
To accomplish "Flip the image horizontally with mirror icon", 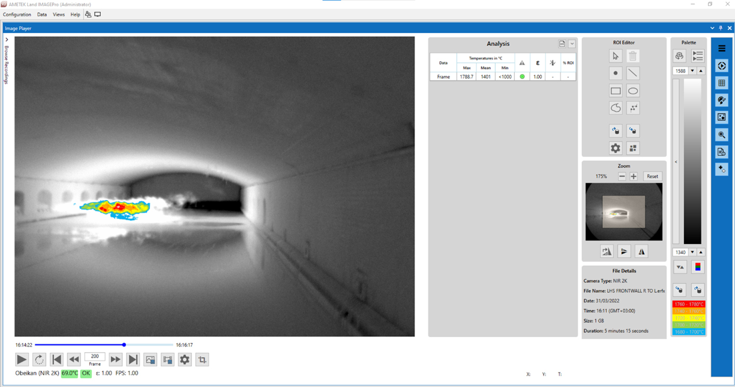I will point(642,252).
